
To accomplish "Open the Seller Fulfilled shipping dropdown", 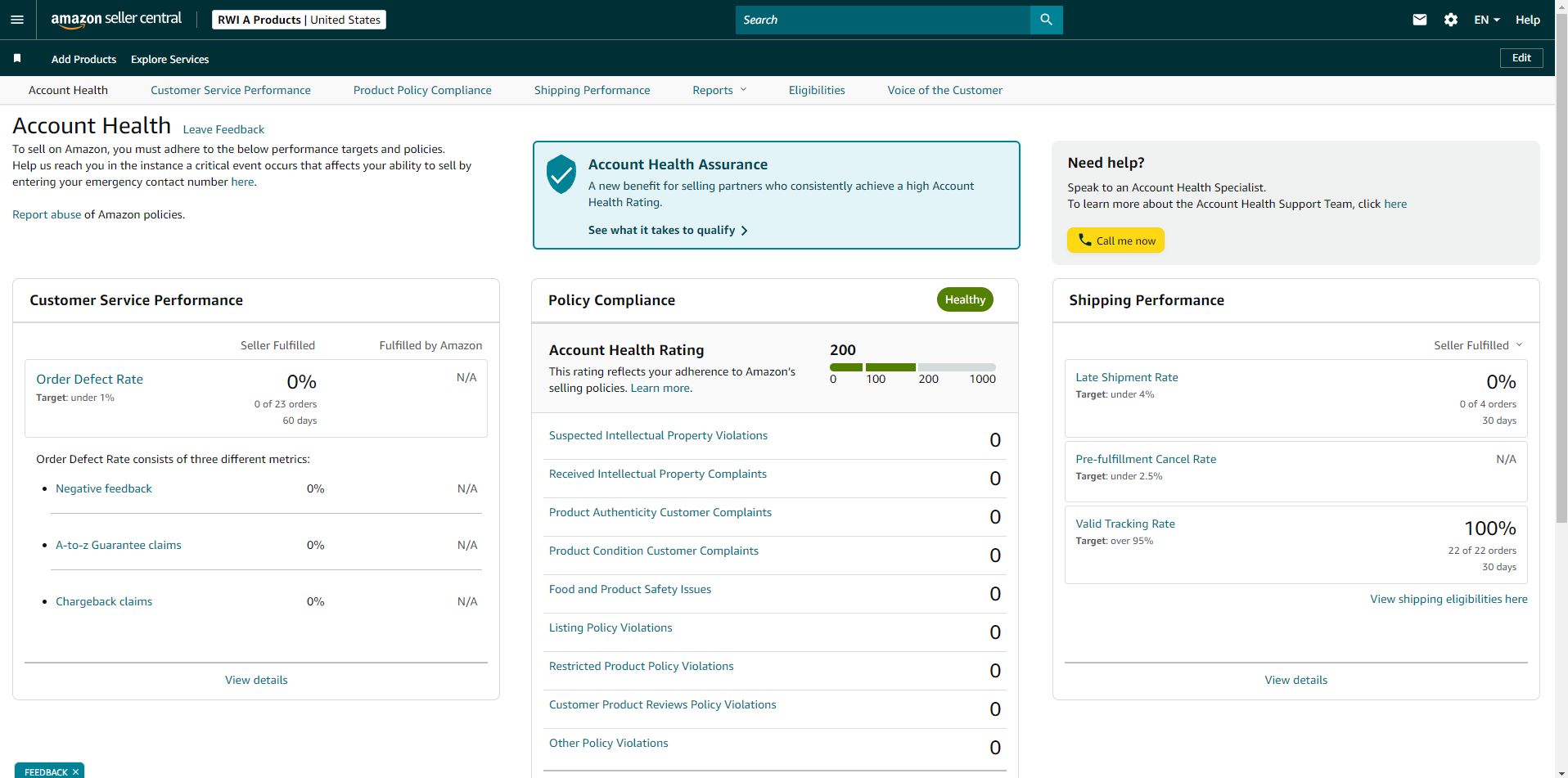I will pyautogui.click(x=1478, y=345).
